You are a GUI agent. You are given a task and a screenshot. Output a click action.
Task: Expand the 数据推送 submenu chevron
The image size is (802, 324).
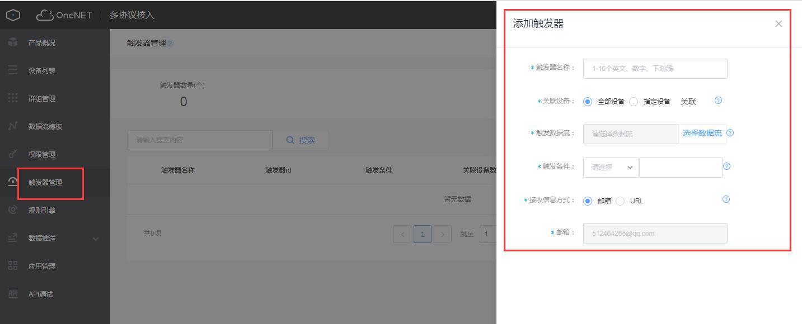[96, 239]
